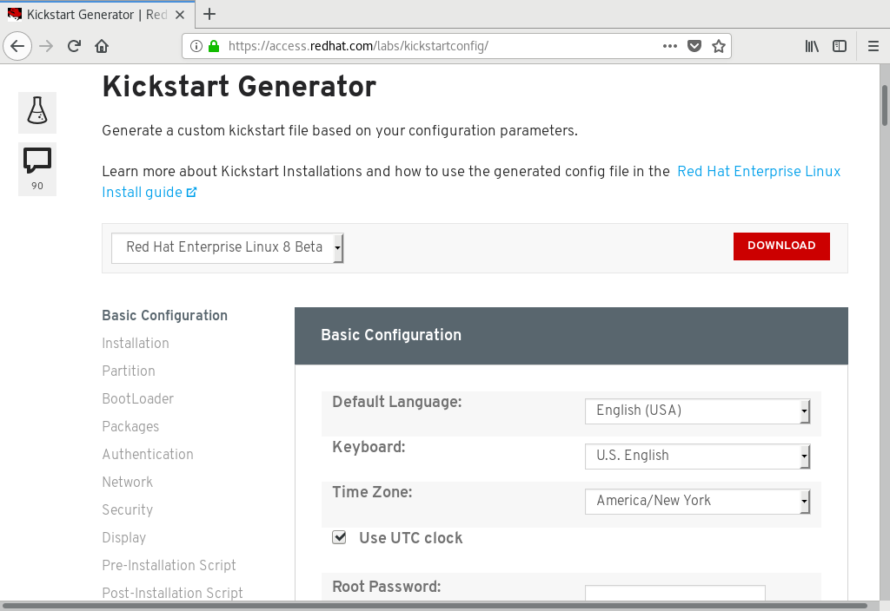Open the Default Language dropdown

[x=697, y=411]
